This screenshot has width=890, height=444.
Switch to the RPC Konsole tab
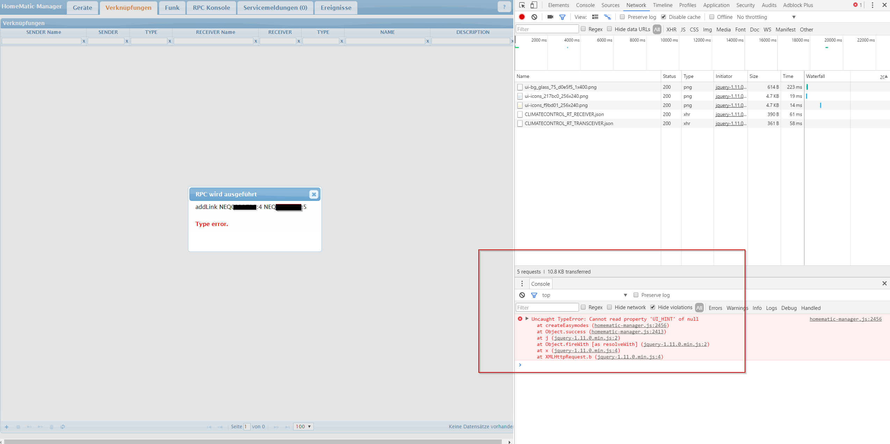[x=211, y=8]
